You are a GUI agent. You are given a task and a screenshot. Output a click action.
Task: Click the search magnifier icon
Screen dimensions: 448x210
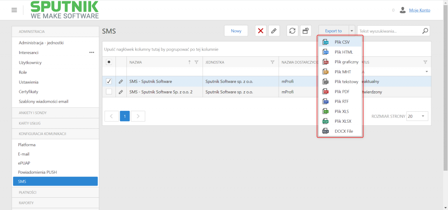(x=425, y=31)
